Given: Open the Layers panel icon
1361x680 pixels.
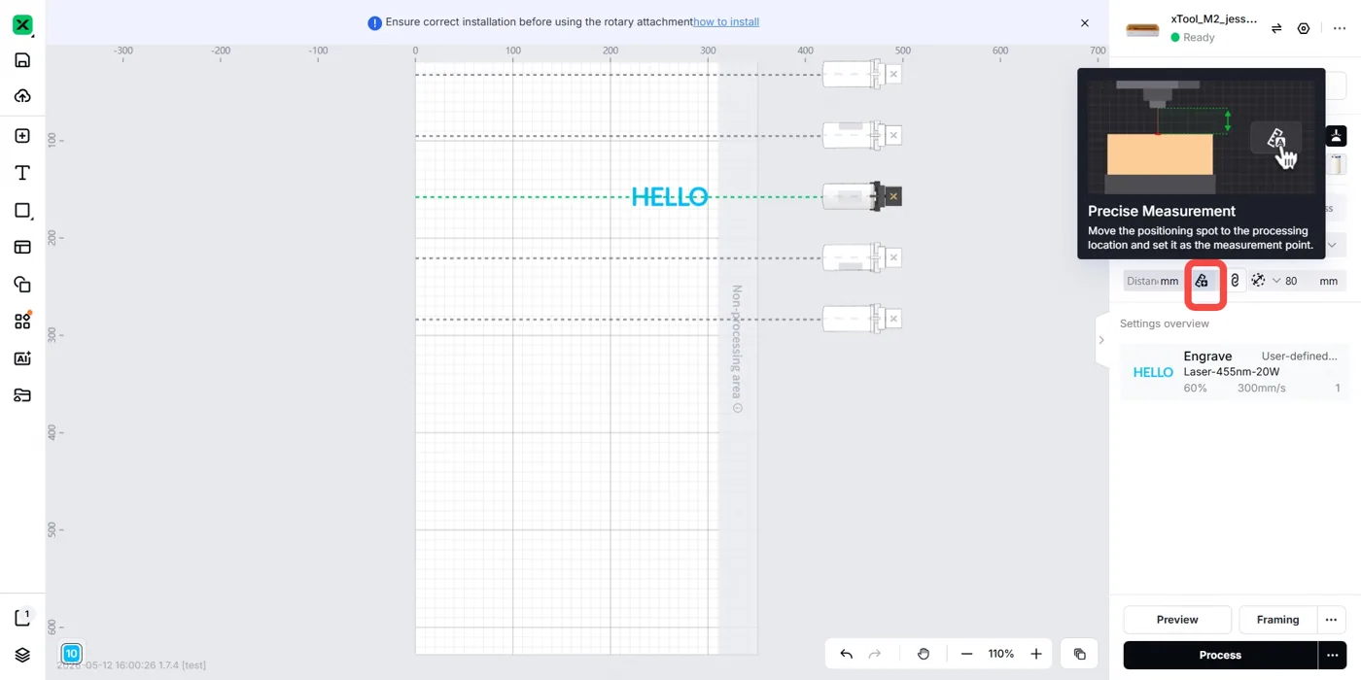Looking at the screenshot, I should pos(22,654).
